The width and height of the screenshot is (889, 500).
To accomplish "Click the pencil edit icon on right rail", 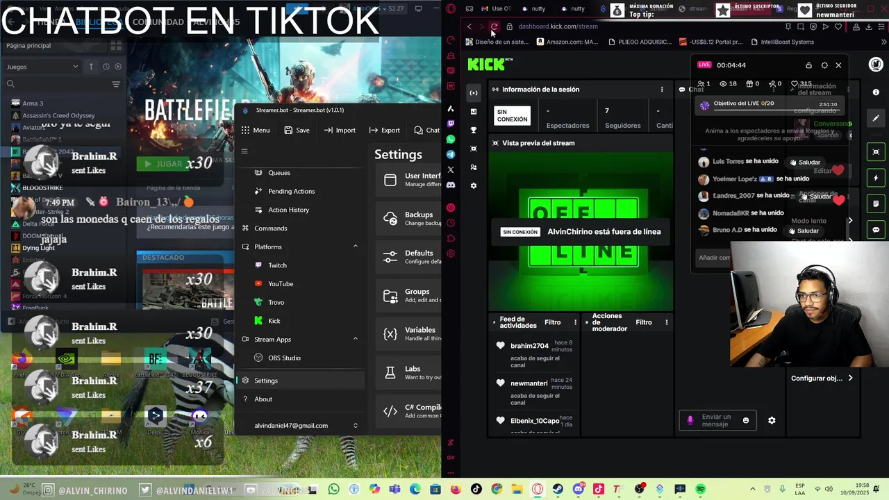I will [x=876, y=119].
